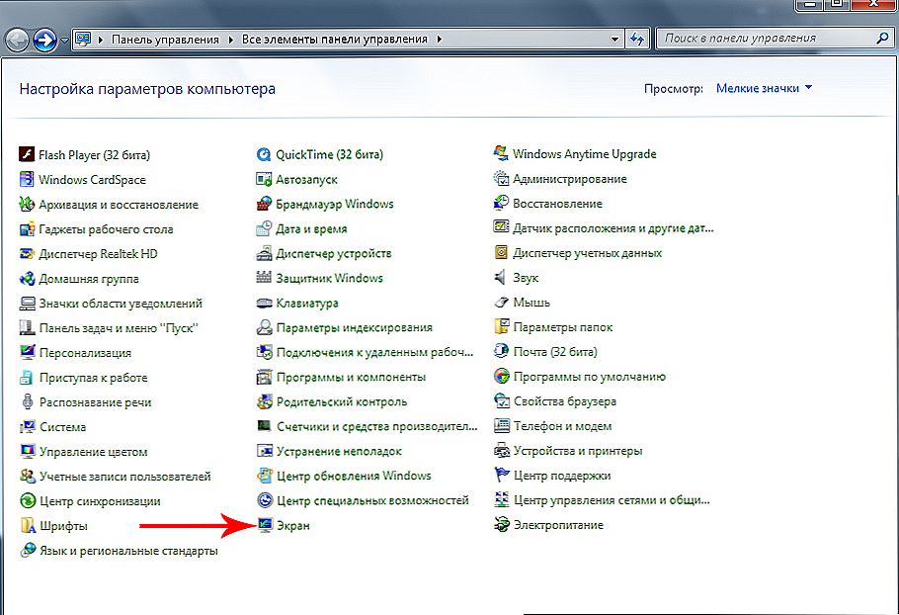Open the Персонализация link
Viewport: 899px width, 615px height.
point(85,353)
